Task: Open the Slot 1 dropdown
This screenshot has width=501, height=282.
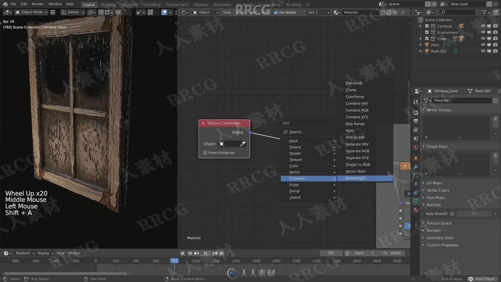Action: pyautogui.click(x=318, y=12)
